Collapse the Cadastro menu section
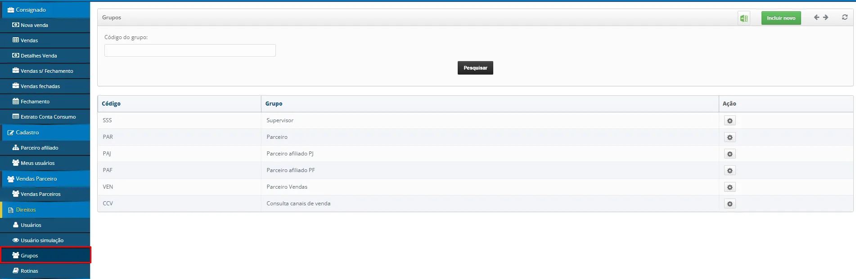This screenshot has height=279, width=856. (x=27, y=133)
